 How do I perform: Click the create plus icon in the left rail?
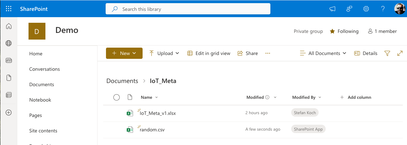pyautogui.click(x=9, y=112)
